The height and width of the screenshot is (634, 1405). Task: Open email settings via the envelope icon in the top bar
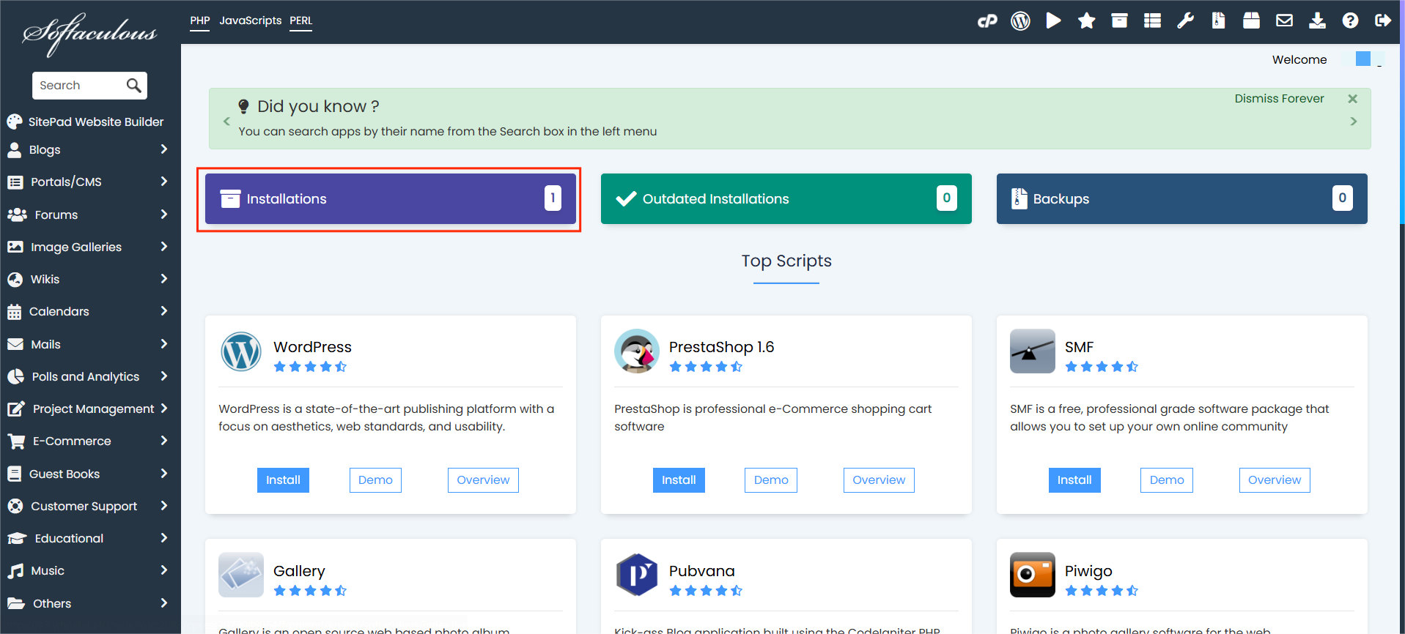tap(1284, 20)
